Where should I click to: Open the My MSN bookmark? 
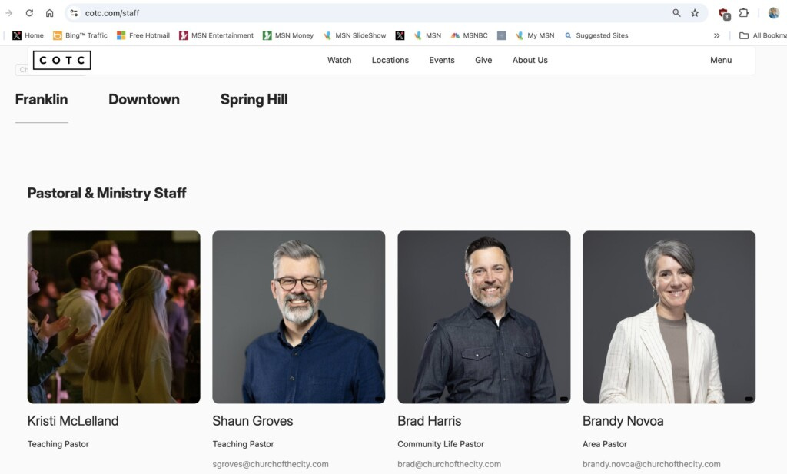(535, 35)
